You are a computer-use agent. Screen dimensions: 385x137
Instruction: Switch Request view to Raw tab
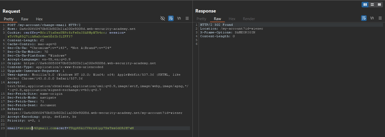point(25,19)
